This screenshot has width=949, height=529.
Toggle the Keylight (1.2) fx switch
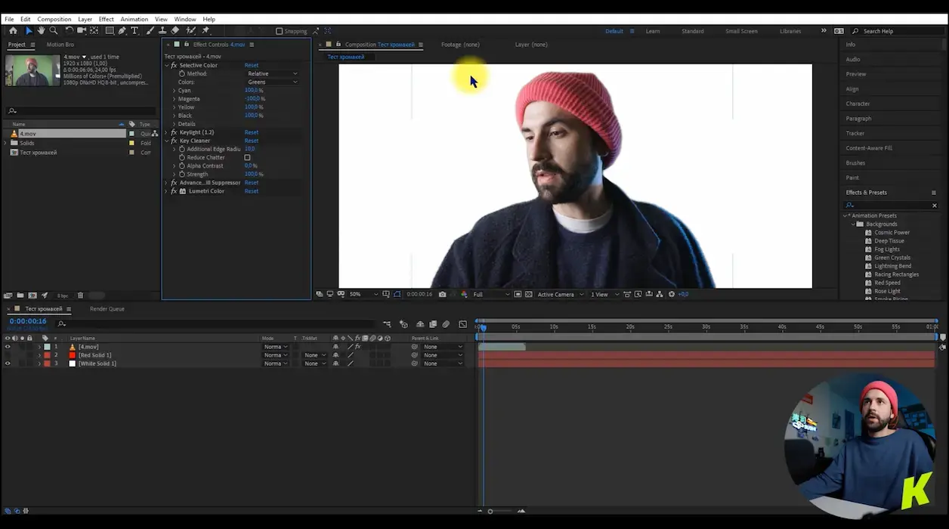point(174,132)
